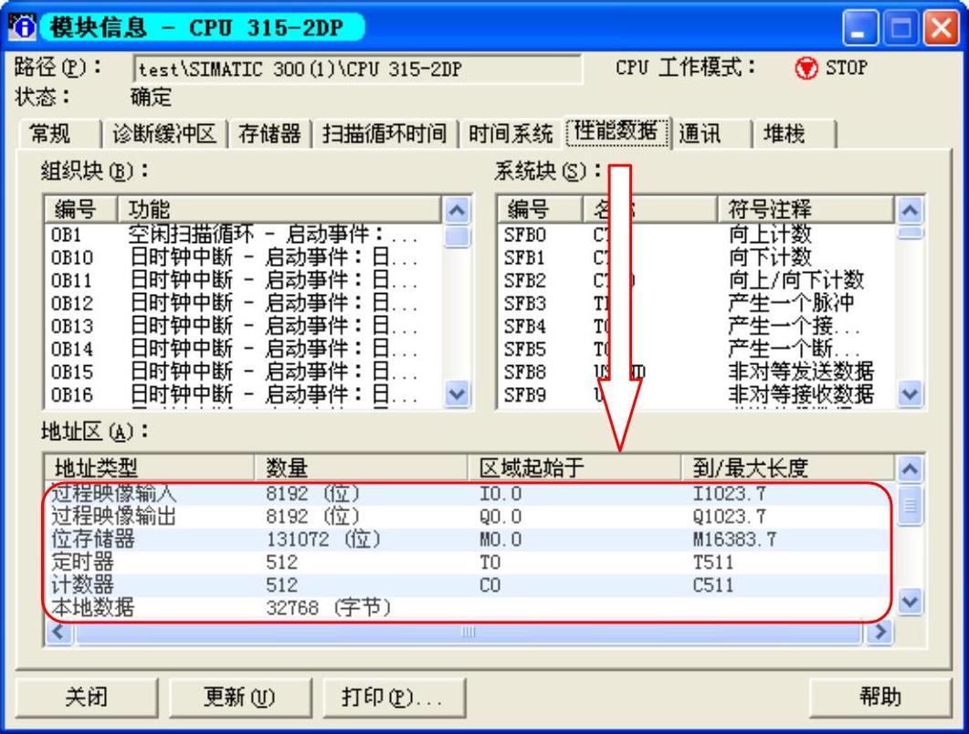Select the 性能数据 tab
Viewport: 969px width, 734px height.
click(616, 131)
